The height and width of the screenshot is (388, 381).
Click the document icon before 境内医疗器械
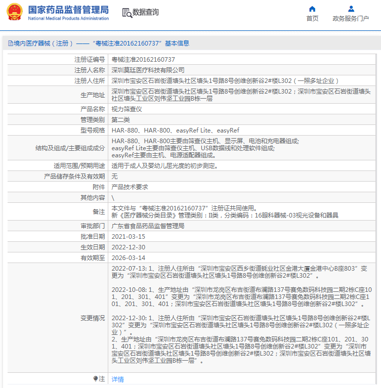click(11, 44)
